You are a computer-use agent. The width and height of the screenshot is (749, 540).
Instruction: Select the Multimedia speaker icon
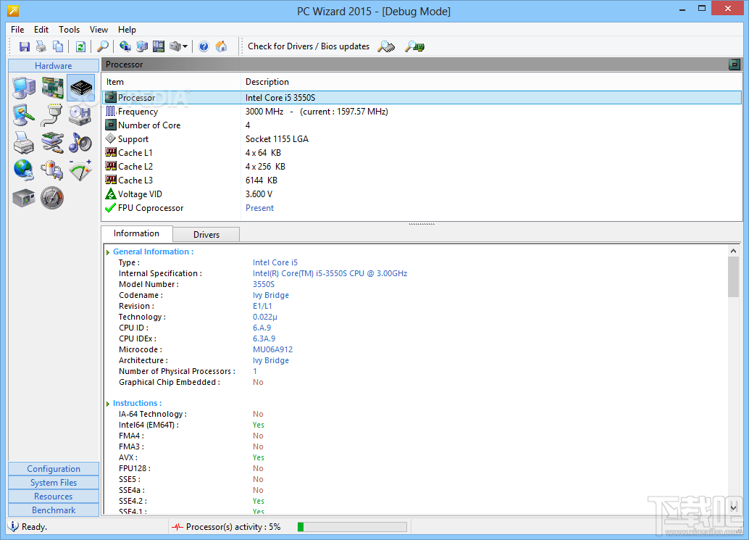tap(80, 142)
